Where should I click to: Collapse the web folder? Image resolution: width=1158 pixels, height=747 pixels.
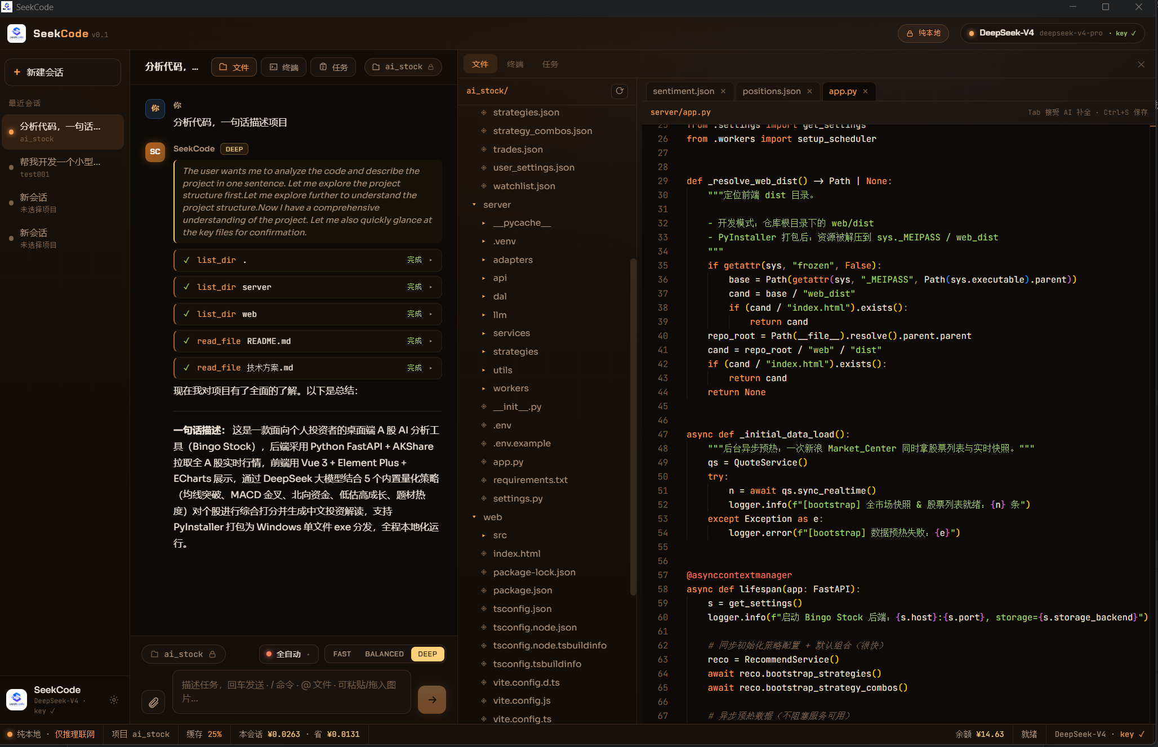click(x=474, y=517)
